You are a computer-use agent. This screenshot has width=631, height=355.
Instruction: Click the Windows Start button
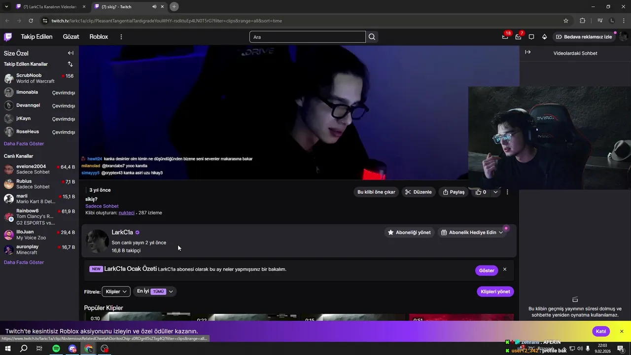tap(8, 349)
